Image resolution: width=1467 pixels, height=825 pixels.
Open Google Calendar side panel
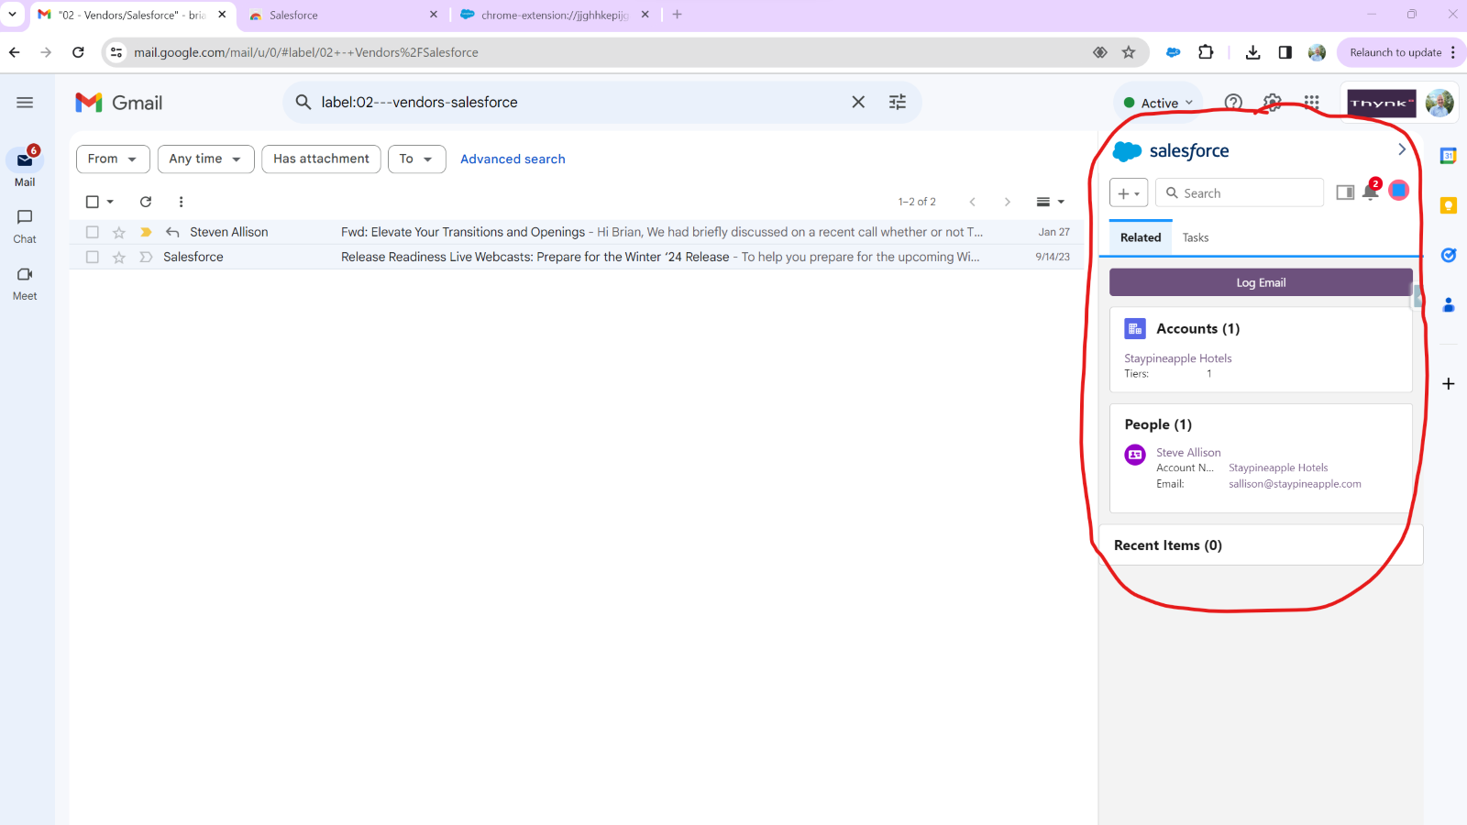[1449, 156]
